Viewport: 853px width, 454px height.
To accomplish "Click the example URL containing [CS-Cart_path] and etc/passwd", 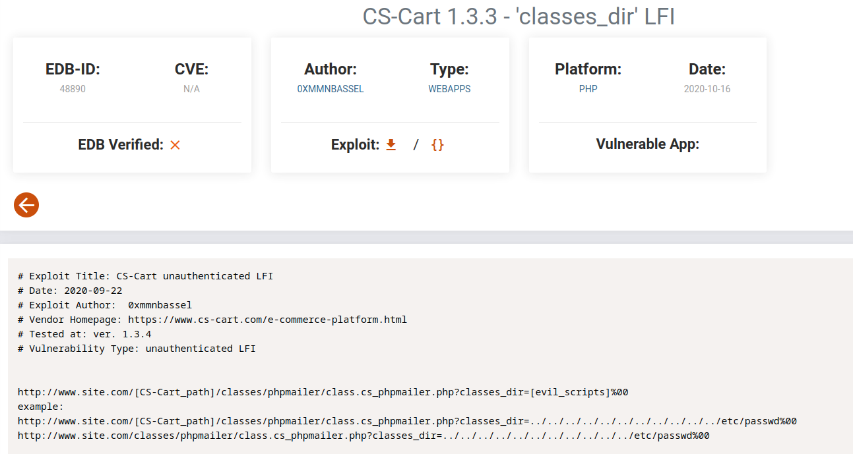I will click(408, 421).
